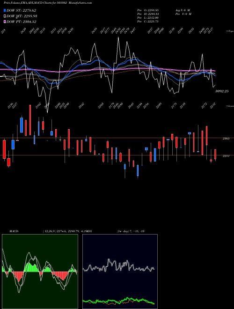
Task: Open the MACD histogram panel
Action: 40,272
